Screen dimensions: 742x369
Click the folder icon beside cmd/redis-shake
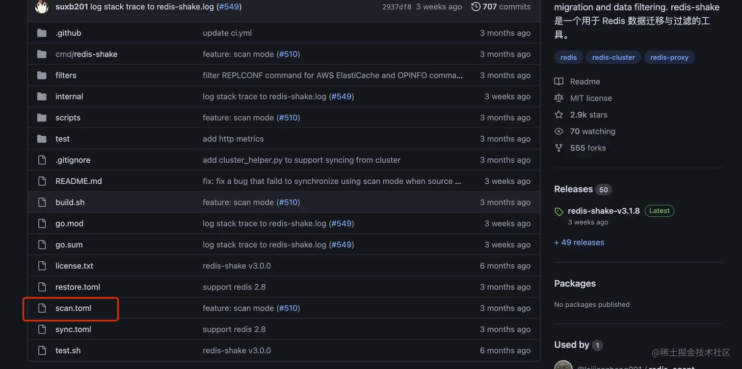tap(42, 54)
